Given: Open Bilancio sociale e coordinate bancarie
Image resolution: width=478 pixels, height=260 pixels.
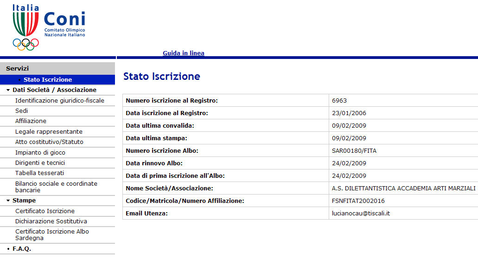Looking at the screenshot, I should (x=57, y=187).
